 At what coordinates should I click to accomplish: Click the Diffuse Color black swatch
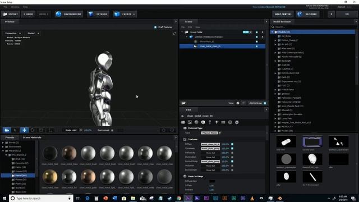point(212,181)
